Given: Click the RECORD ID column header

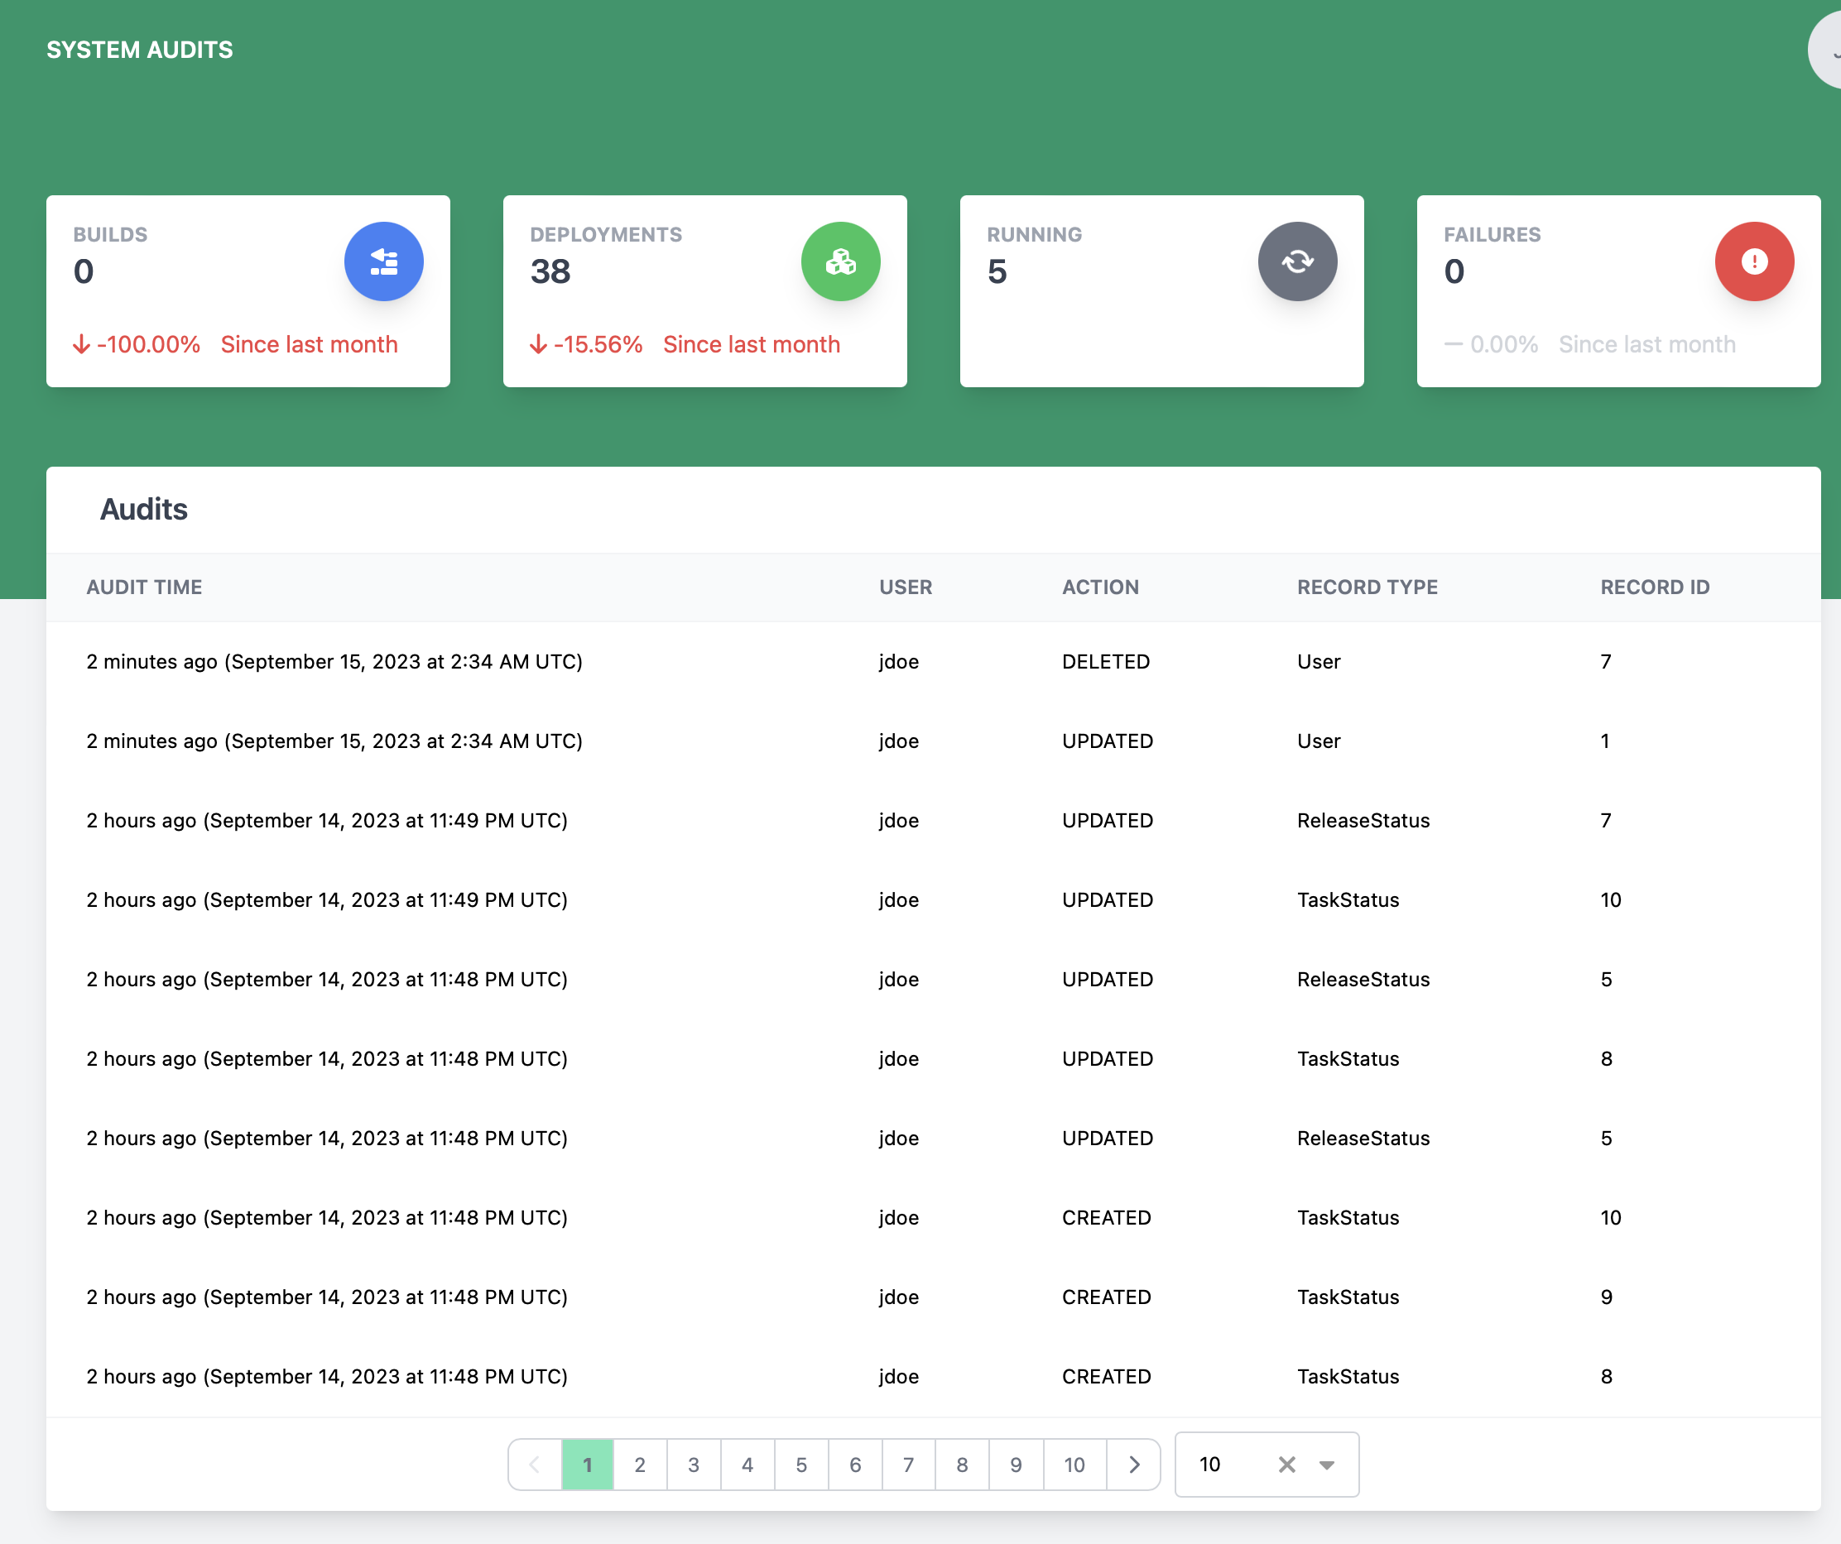Looking at the screenshot, I should [x=1654, y=587].
